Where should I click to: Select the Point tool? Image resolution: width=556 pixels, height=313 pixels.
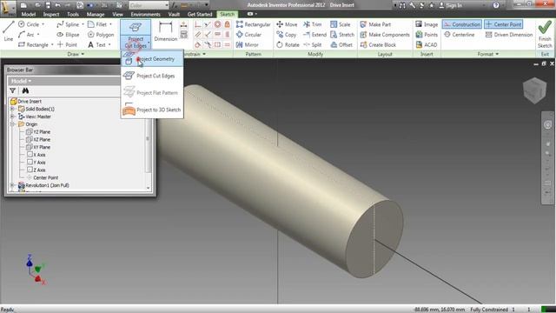(x=67, y=44)
